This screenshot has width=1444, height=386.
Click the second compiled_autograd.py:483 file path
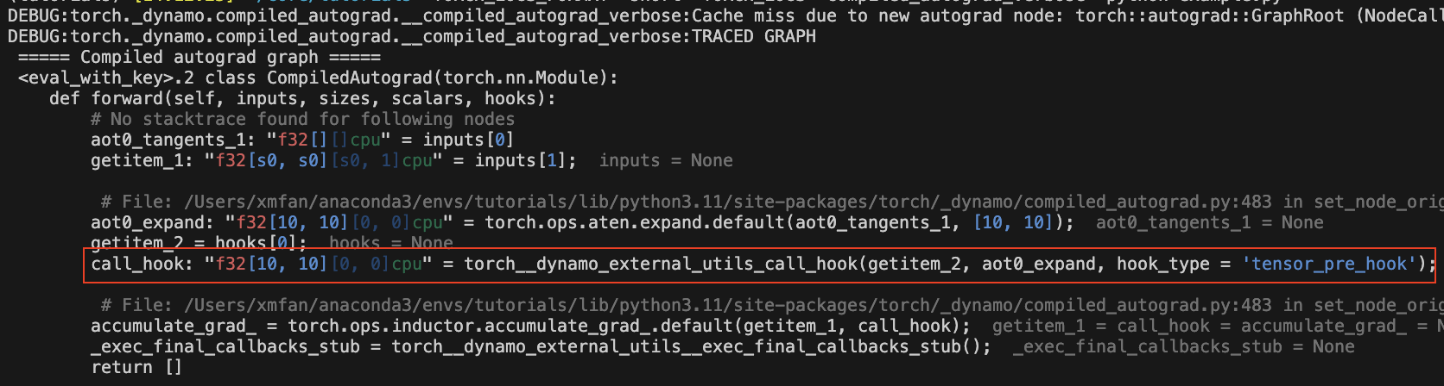click(727, 305)
